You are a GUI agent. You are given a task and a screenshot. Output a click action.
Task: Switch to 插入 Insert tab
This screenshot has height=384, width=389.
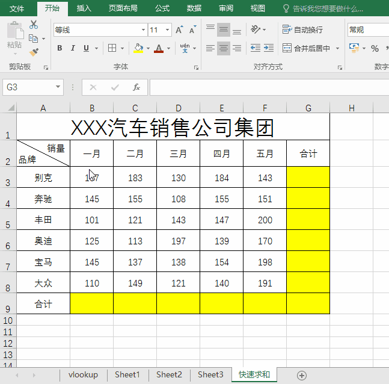84,8
